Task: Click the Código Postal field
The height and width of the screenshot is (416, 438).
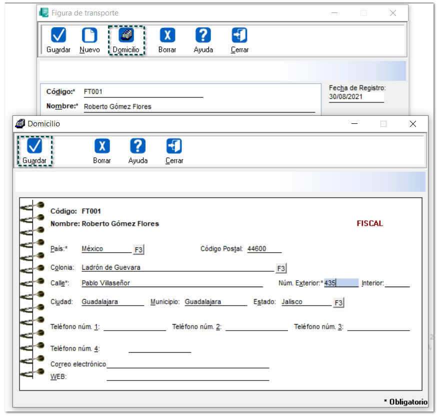Action: click(264, 249)
